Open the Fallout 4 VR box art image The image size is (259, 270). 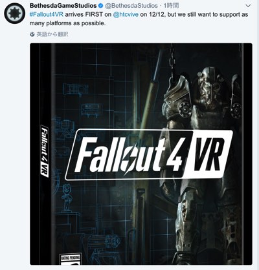point(141,154)
